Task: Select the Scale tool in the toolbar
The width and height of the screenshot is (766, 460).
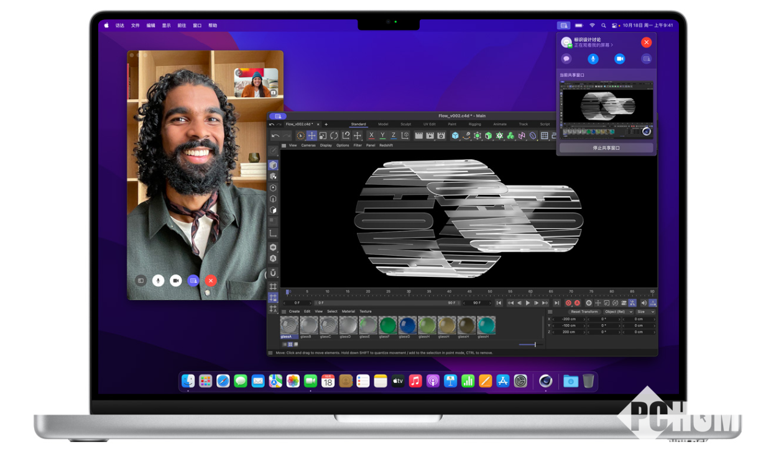Action: [323, 135]
